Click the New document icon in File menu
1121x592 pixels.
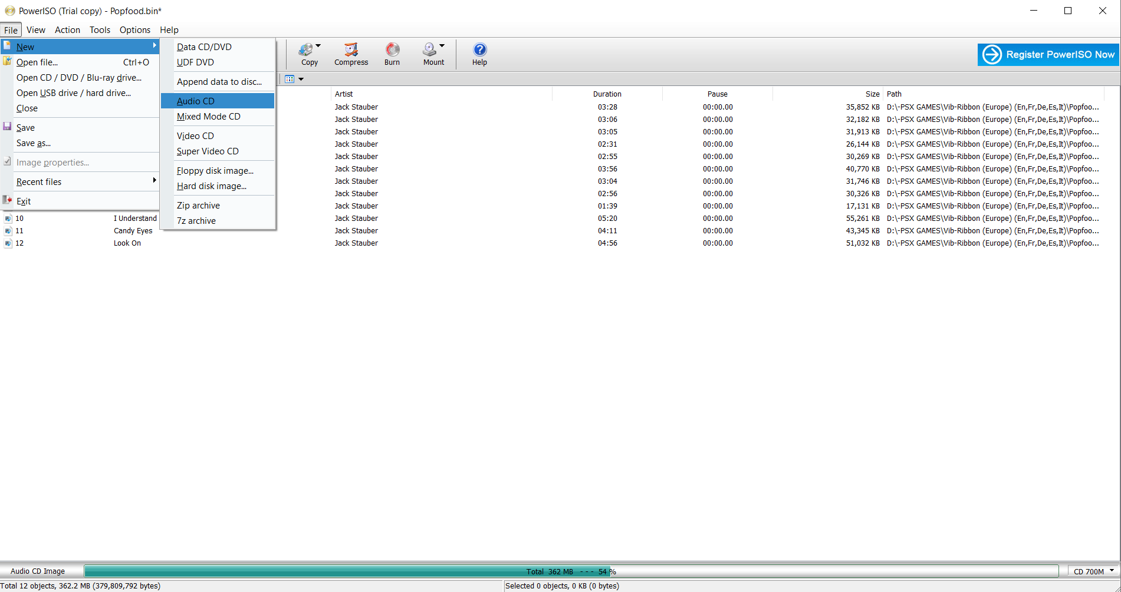point(7,45)
